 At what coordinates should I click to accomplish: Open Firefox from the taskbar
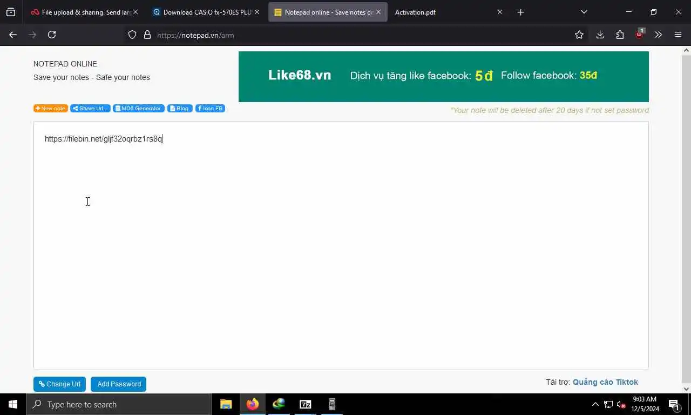[252, 404]
